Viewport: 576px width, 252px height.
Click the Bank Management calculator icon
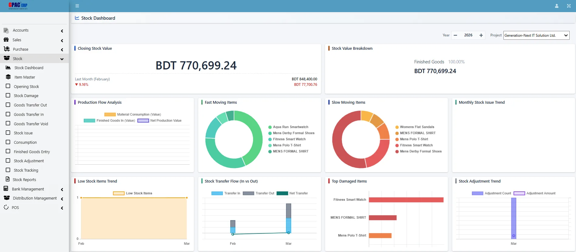6,189
